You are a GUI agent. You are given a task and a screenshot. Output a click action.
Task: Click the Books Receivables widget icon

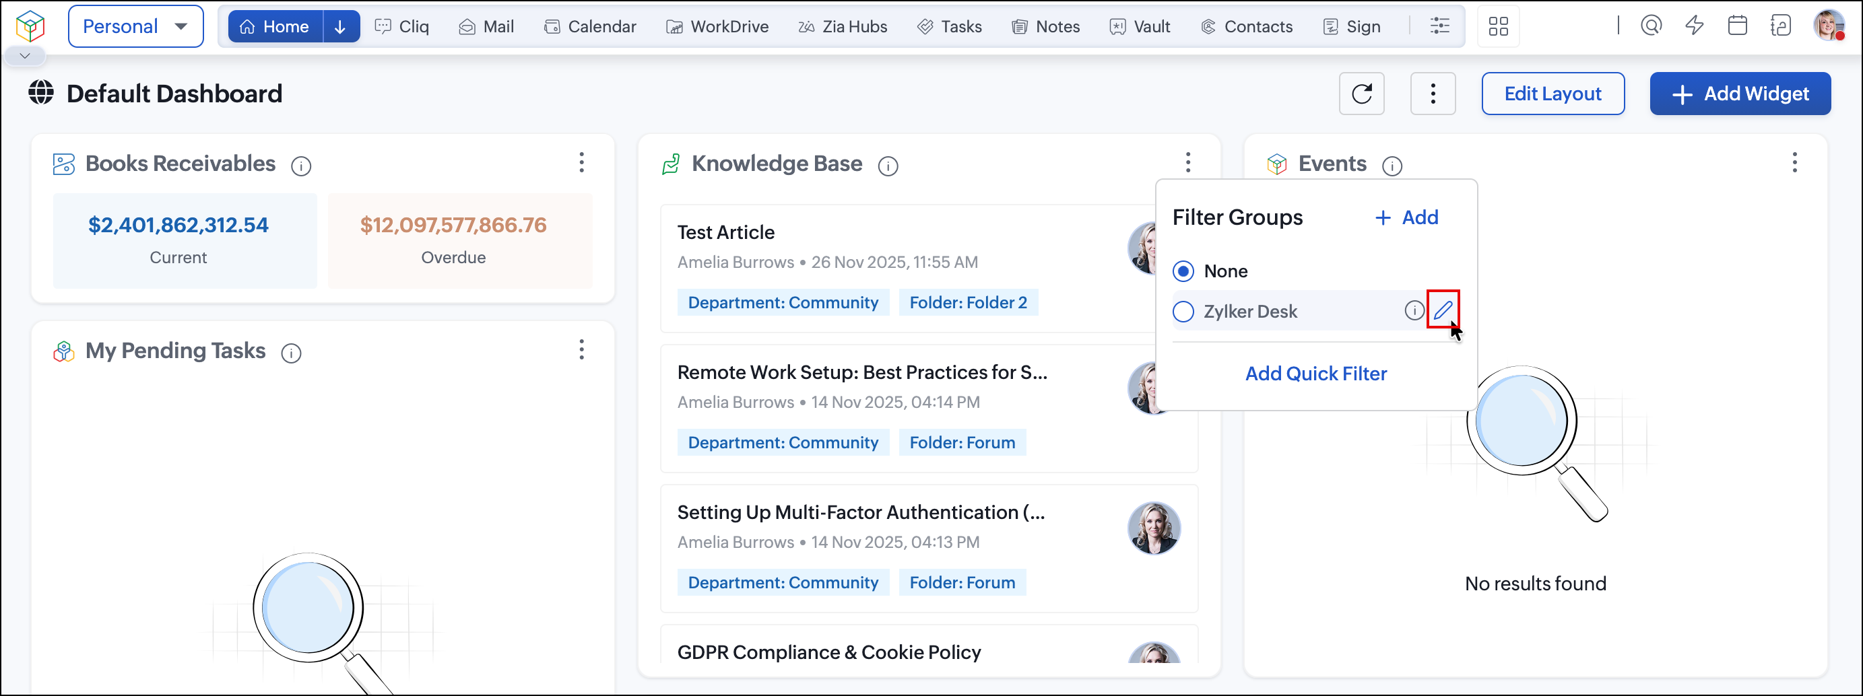(x=63, y=164)
